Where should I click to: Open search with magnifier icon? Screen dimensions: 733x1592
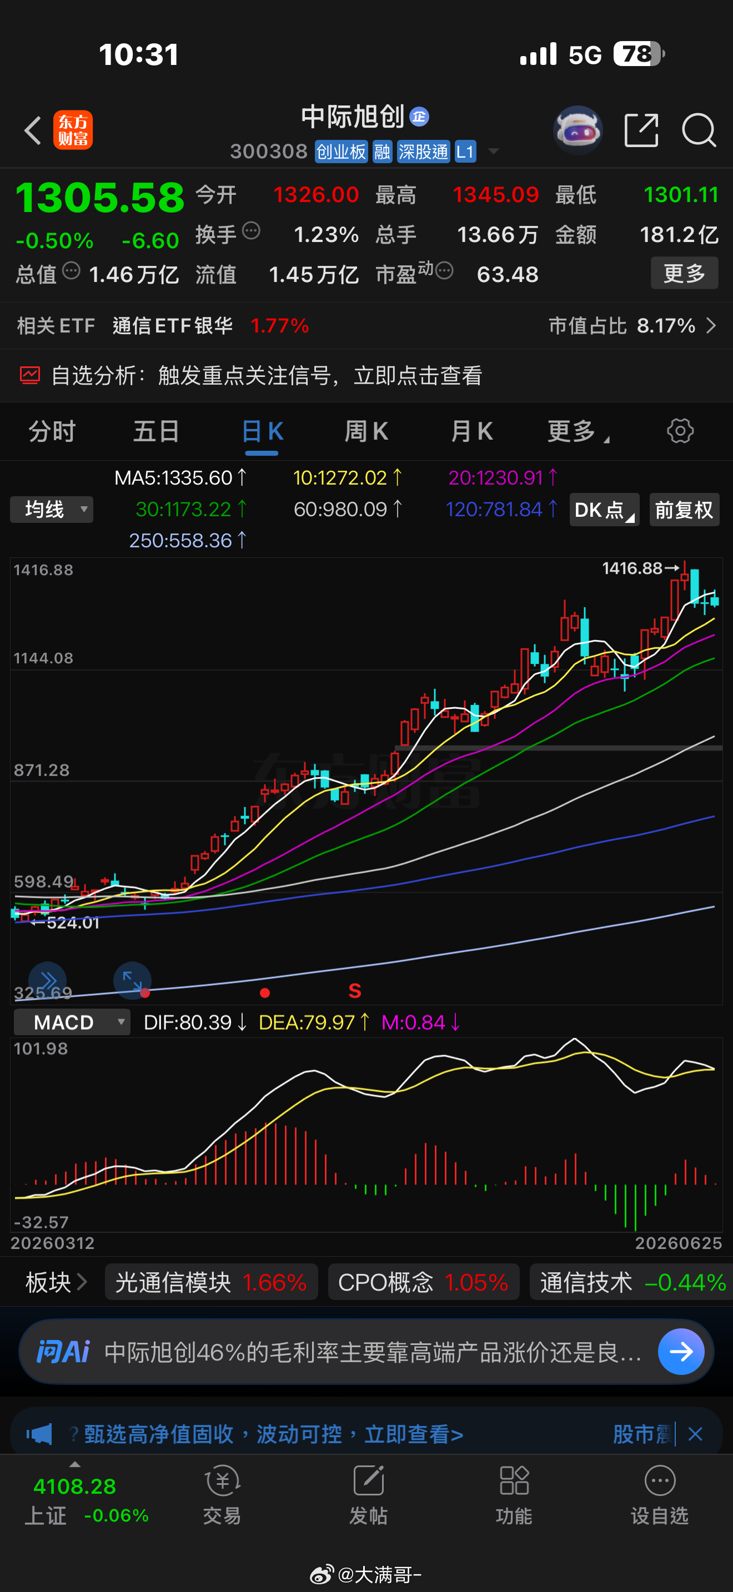pos(699,130)
